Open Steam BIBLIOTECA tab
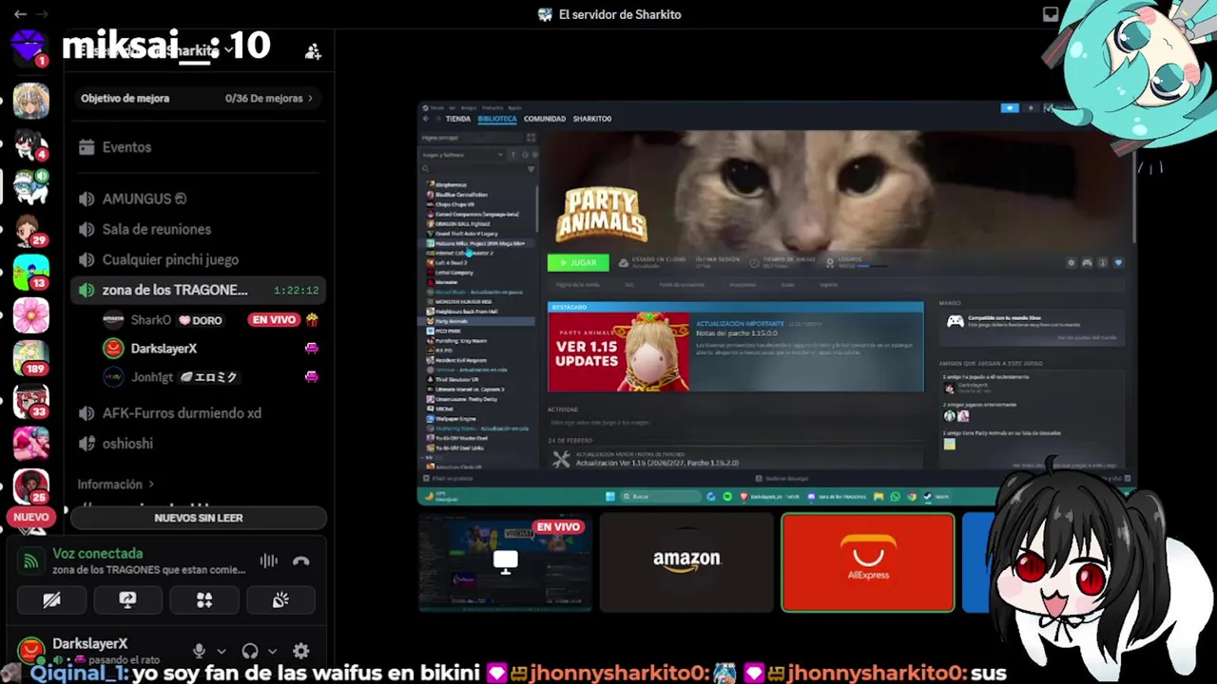The image size is (1217, 684). click(497, 119)
